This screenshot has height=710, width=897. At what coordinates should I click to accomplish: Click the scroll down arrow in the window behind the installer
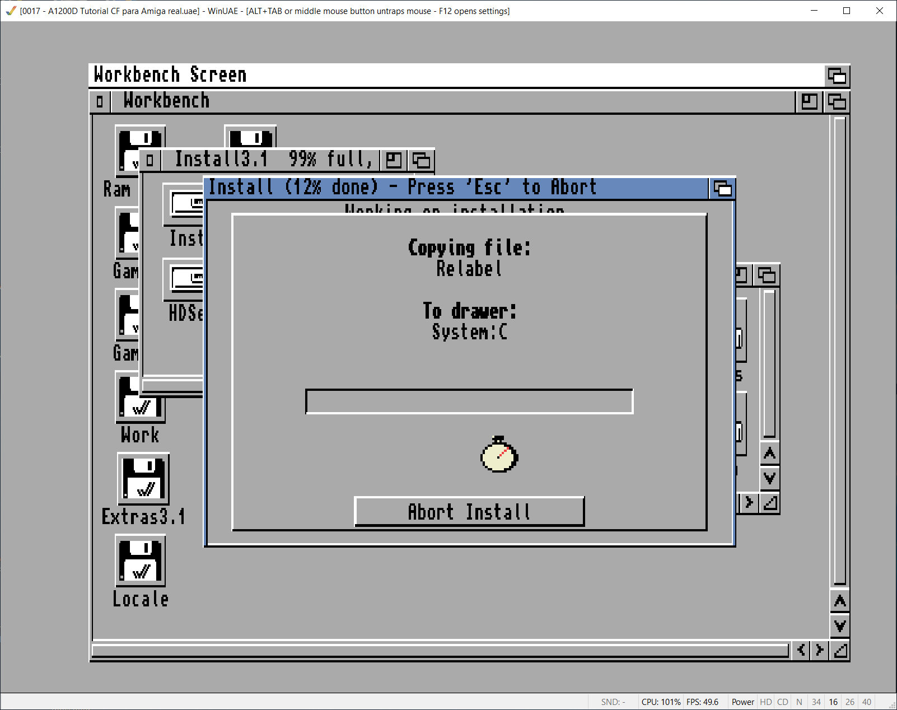coord(769,478)
